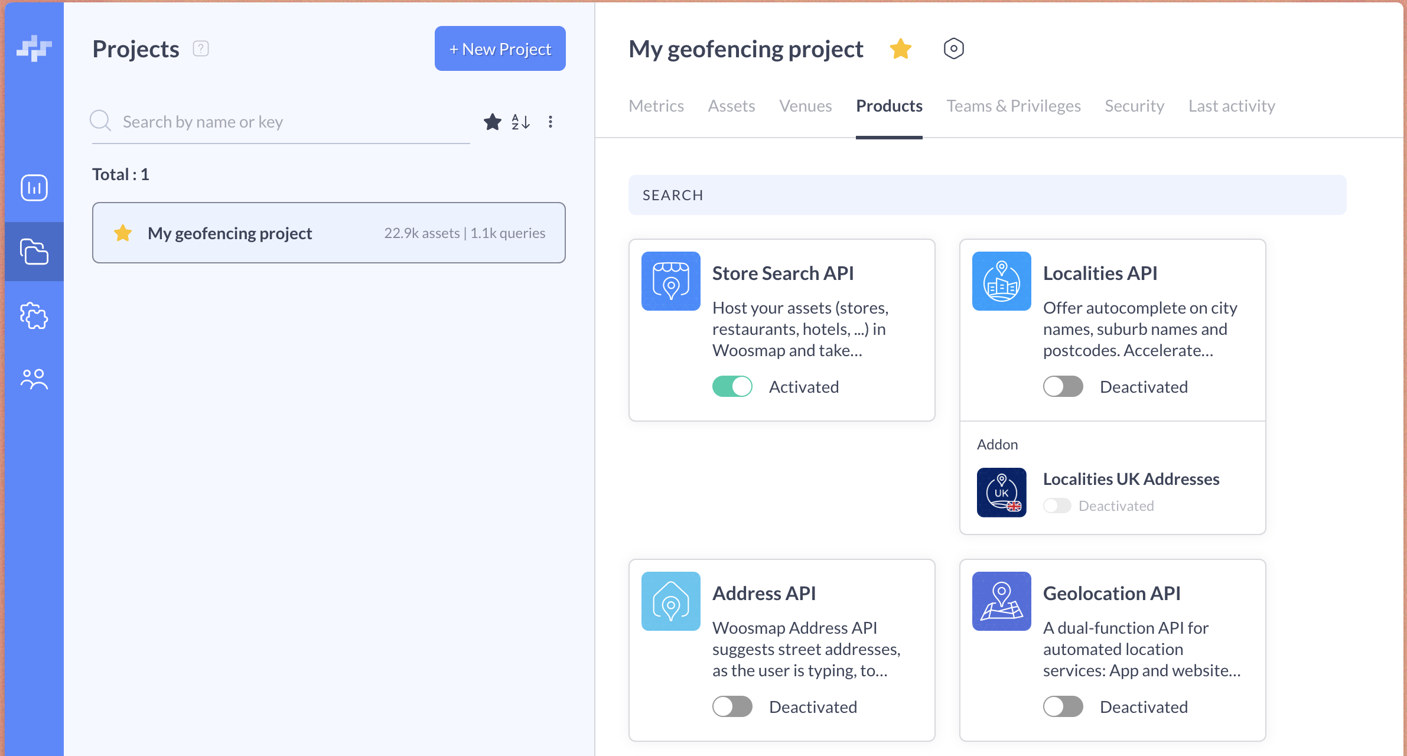
Task: Turn on the Geolocation API toggle
Action: 1063,706
